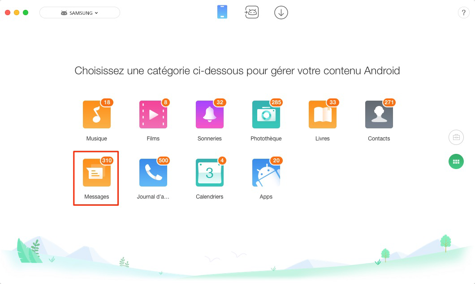Open the Musique category icon
This screenshot has width=475, height=284.
[x=96, y=115]
